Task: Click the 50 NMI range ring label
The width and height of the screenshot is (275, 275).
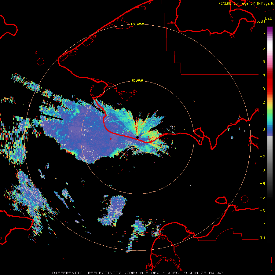Action: (x=137, y=81)
